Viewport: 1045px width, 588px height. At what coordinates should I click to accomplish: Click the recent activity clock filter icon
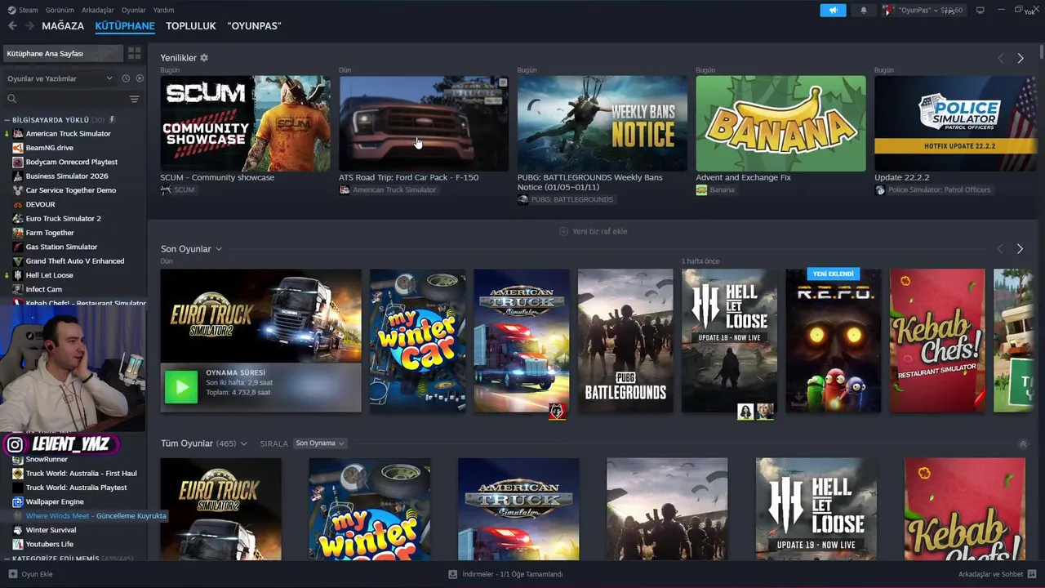pyautogui.click(x=126, y=78)
